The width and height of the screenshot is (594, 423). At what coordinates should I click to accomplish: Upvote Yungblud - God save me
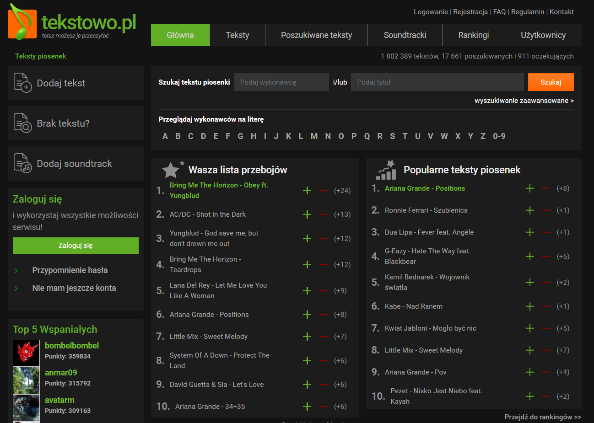[x=307, y=238]
